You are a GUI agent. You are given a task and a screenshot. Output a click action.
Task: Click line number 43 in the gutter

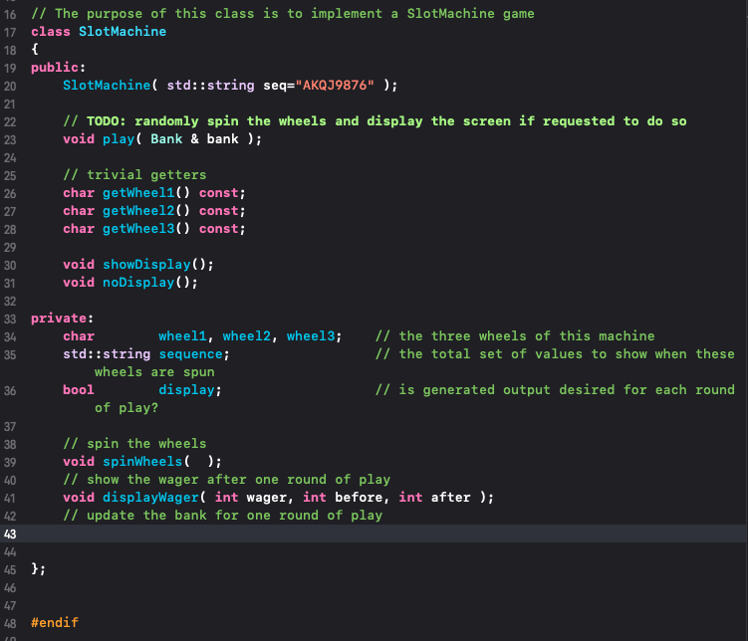[10, 534]
